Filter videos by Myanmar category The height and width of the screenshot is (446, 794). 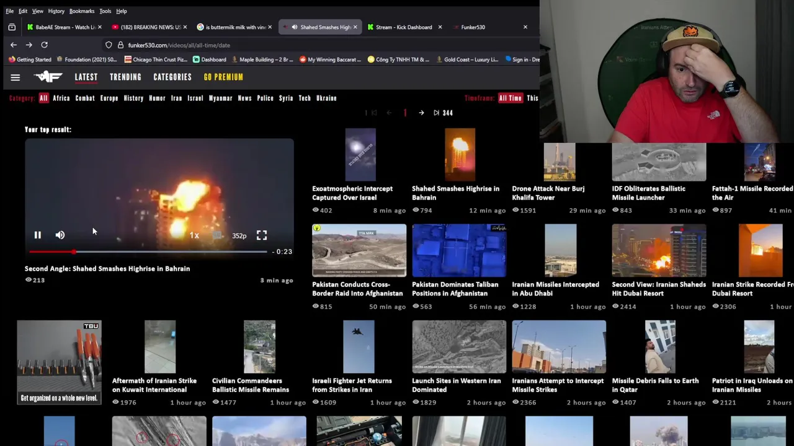tap(220, 98)
